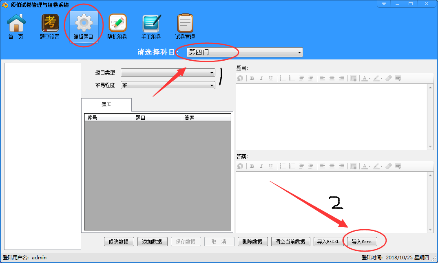Image resolution: width=438 pixels, height=263 pixels.
Task: Toggle underline in the 题目 editor toolbar
Action: tap(271, 78)
